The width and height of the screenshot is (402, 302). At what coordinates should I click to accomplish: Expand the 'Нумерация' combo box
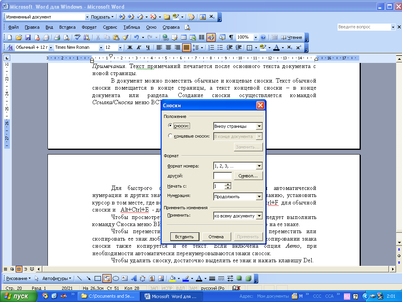pyautogui.click(x=259, y=196)
